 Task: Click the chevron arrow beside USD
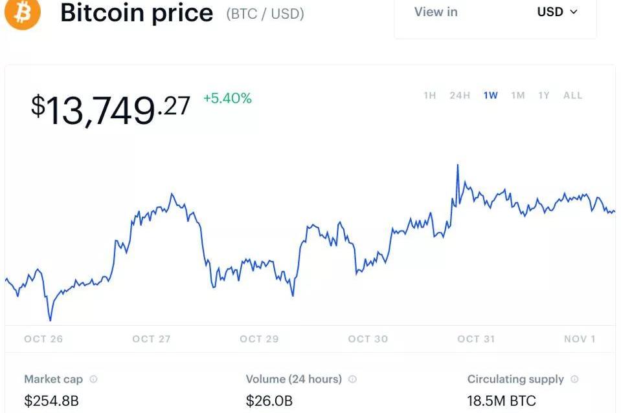click(x=573, y=12)
